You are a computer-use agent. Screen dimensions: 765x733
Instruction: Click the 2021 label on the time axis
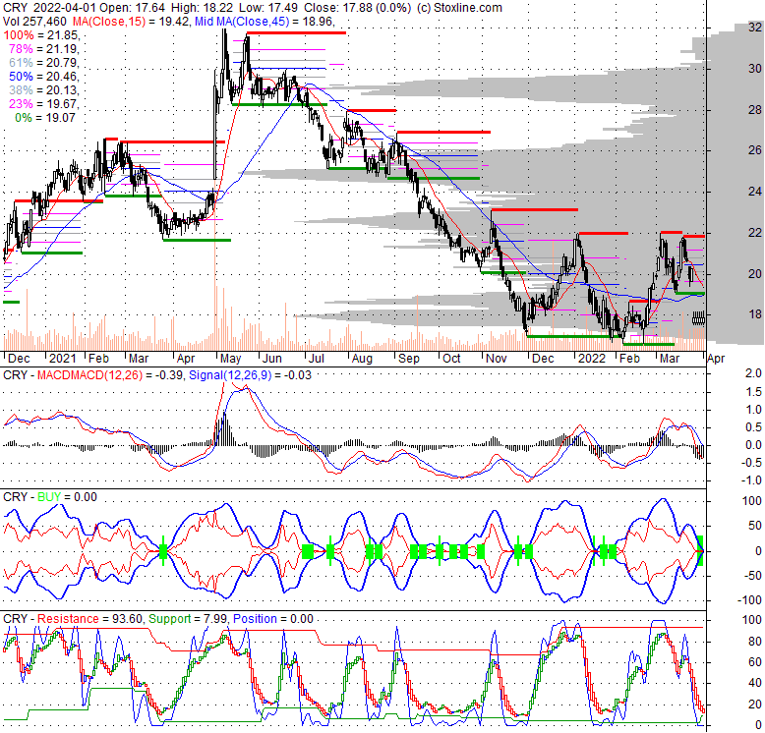[x=63, y=359]
